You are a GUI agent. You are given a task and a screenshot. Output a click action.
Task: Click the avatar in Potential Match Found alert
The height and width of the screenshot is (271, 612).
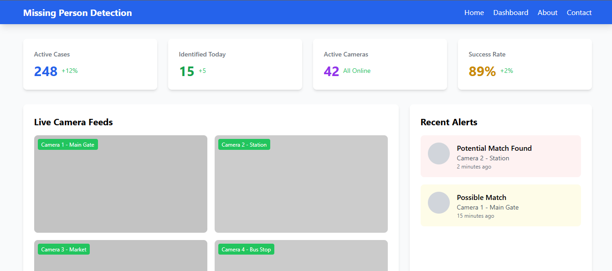pyautogui.click(x=439, y=153)
